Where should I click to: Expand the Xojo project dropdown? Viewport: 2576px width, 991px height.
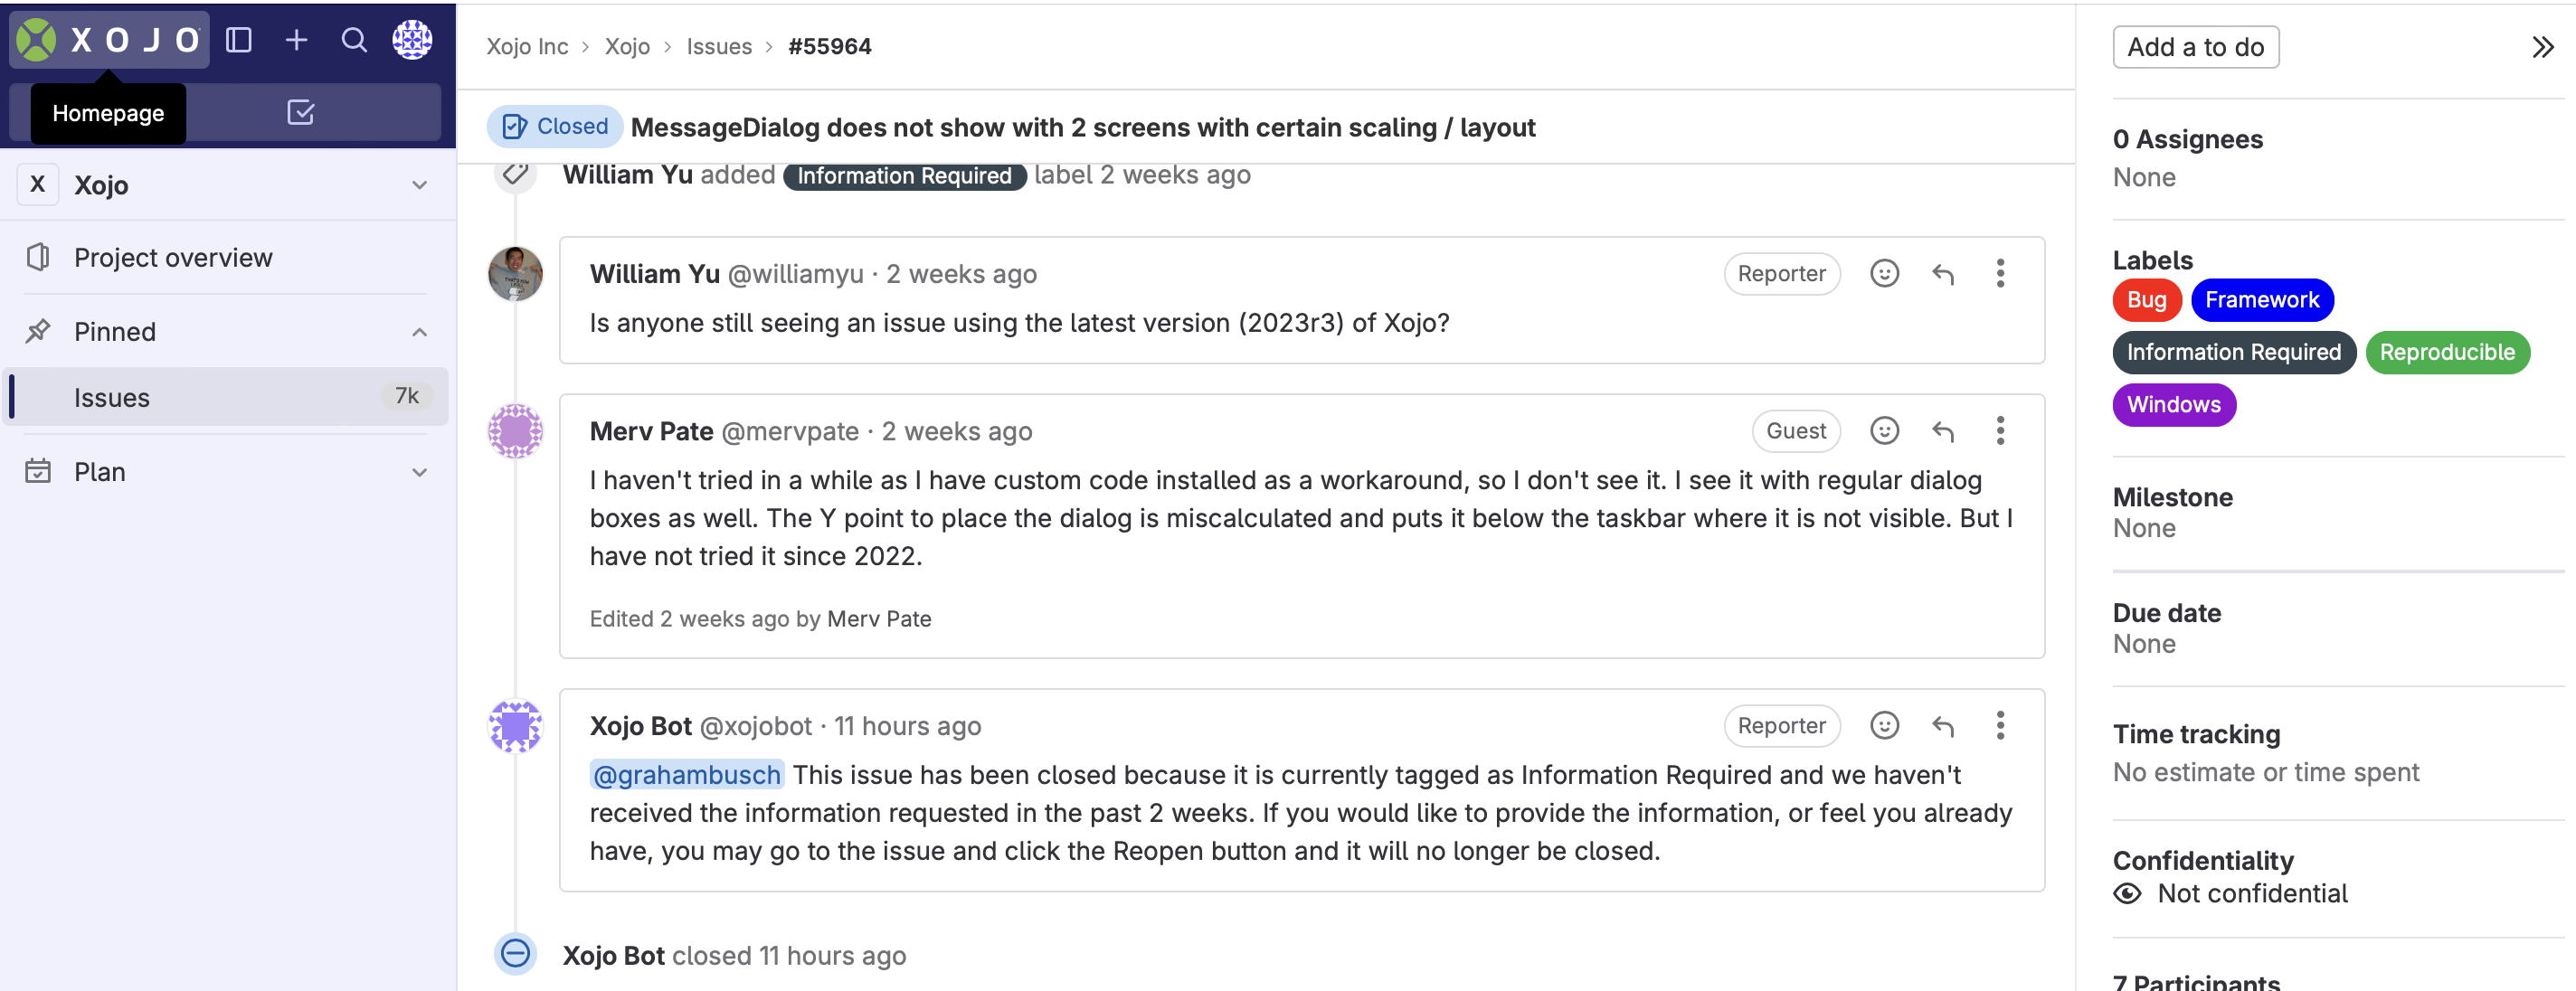[x=420, y=185]
